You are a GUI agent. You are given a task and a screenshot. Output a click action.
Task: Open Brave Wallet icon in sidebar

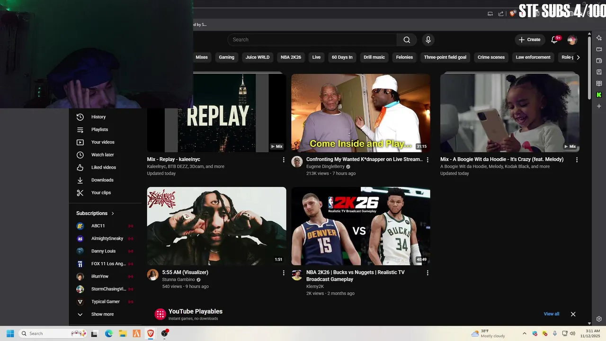(x=599, y=61)
